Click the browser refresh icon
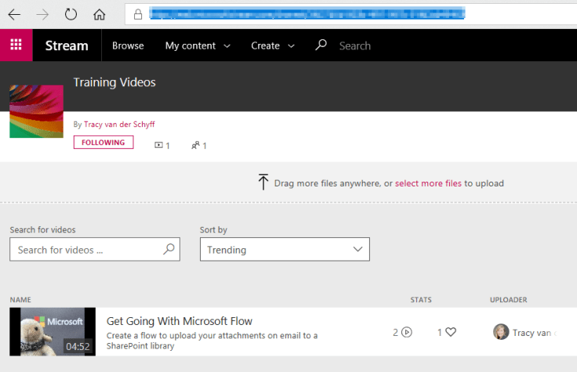This screenshot has height=372, width=577. [x=71, y=14]
